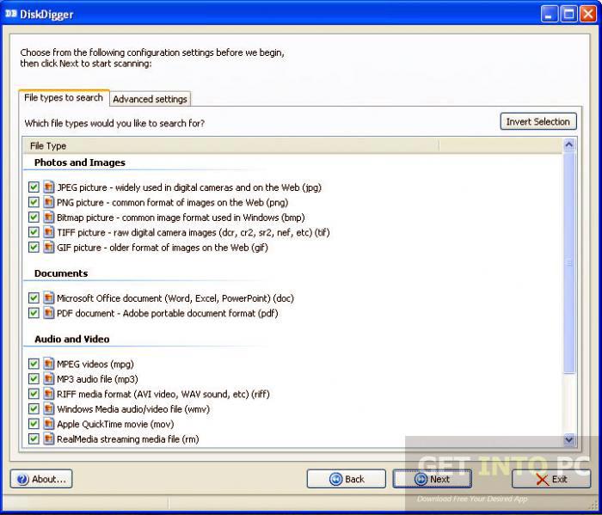
Task: Select the 'Microsoft Office document' row text
Action: (x=175, y=298)
